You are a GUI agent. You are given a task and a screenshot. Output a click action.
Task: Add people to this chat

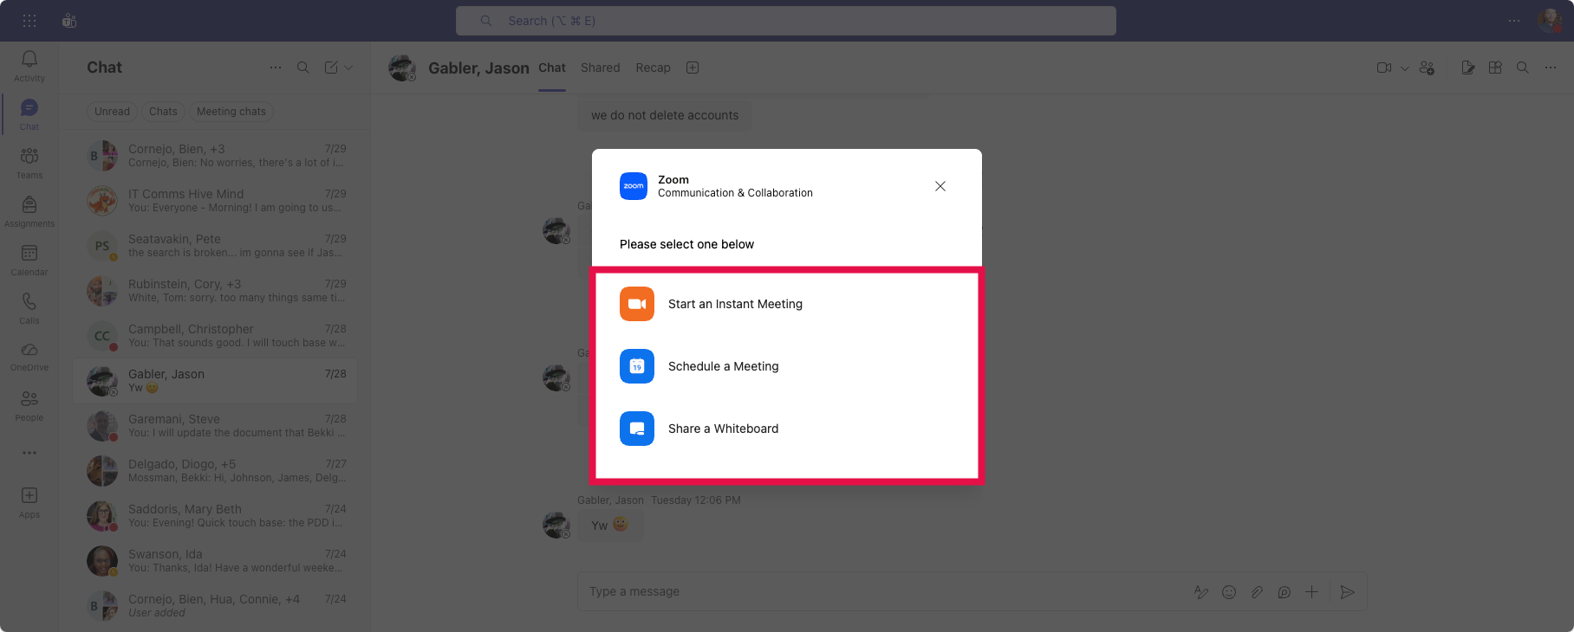coord(1428,68)
